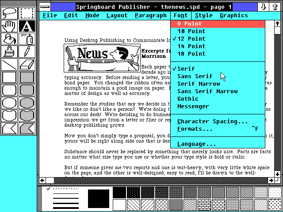Select the thickest line width
283x212 pixels.
click(66, 207)
